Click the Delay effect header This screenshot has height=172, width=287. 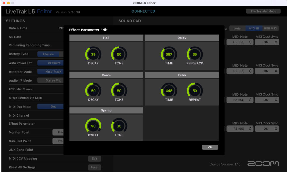(182, 38)
